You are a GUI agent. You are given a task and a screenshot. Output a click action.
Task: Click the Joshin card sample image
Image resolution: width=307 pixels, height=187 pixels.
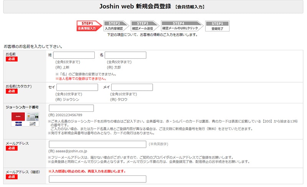pyautogui.click(x=25, y=119)
